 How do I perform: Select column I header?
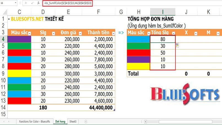(163, 12)
